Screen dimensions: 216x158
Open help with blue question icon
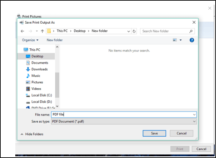tap(192, 40)
